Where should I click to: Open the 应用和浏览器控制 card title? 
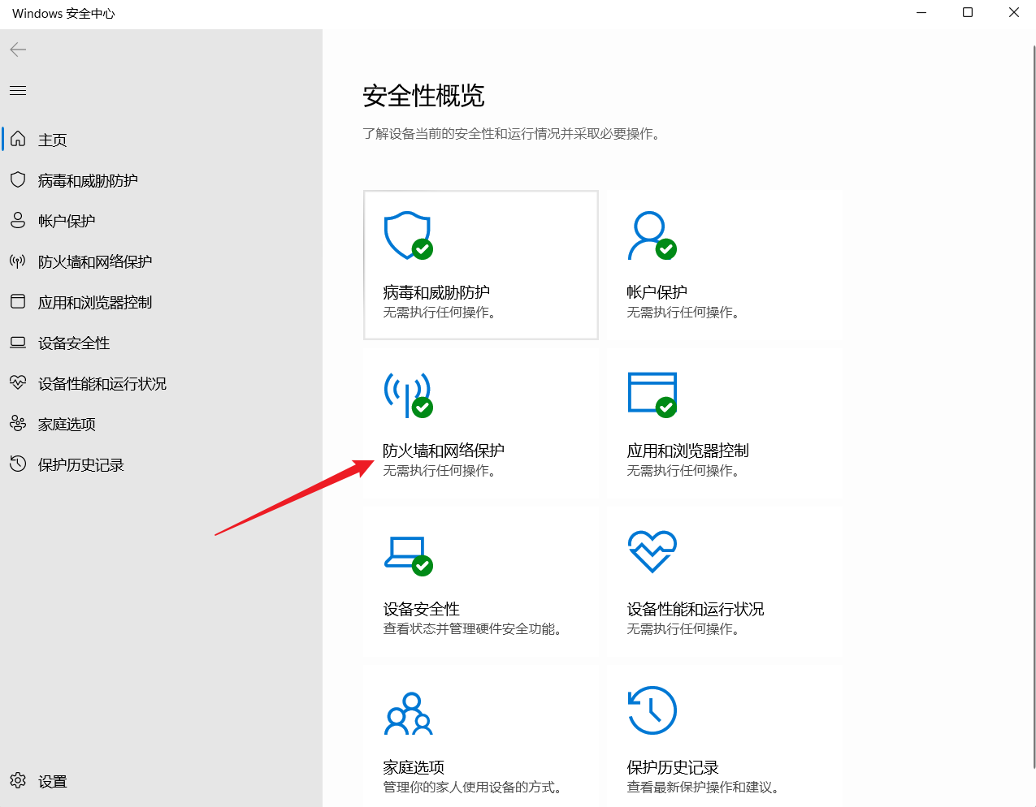click(687, 451)
